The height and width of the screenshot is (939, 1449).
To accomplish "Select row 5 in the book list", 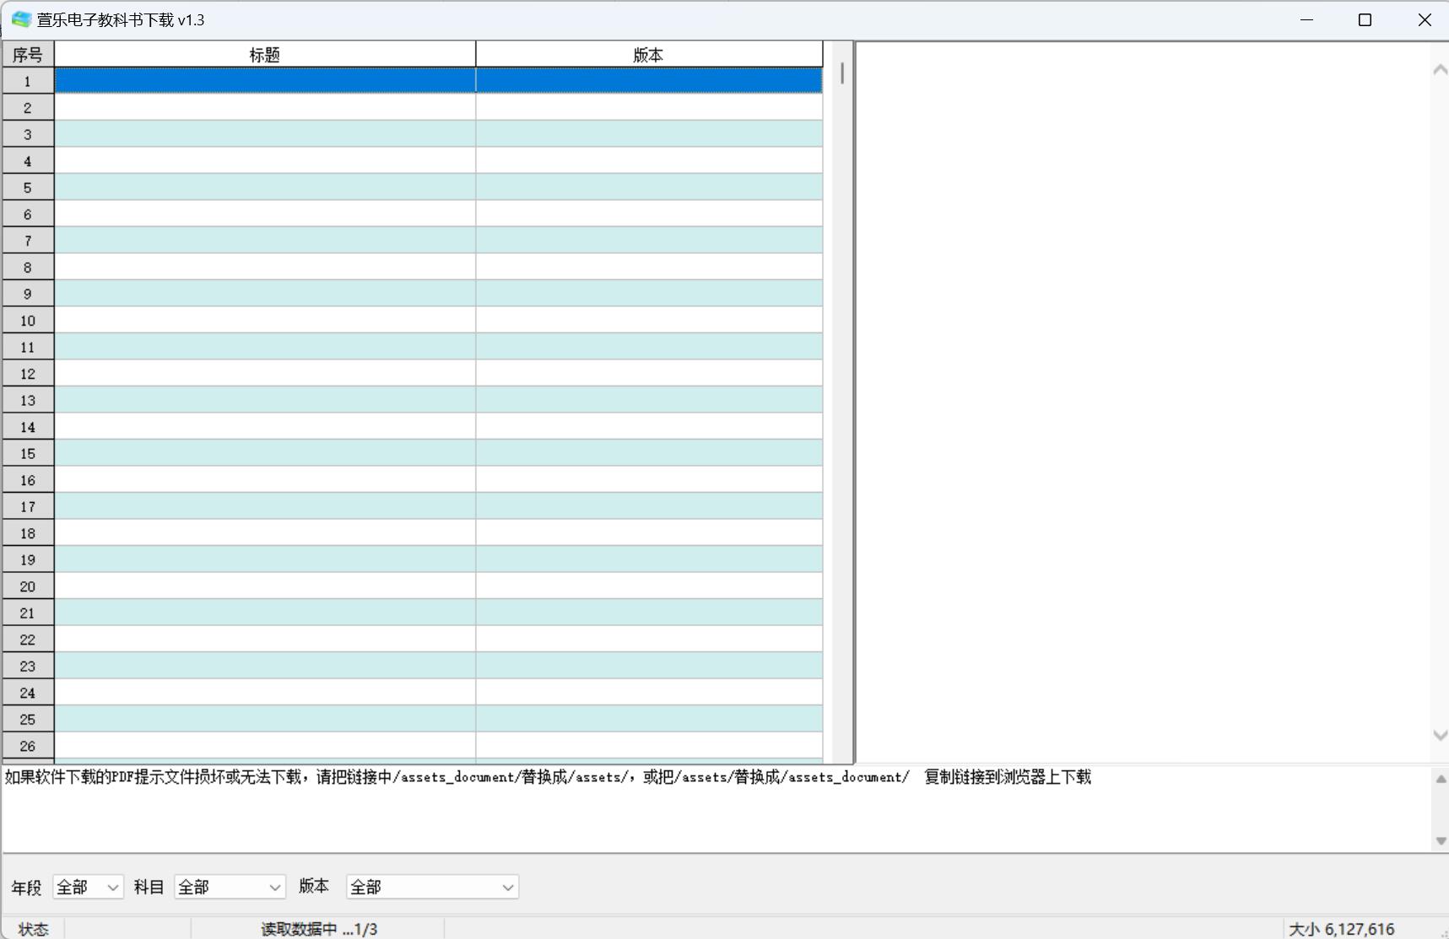I will [338, 186].
